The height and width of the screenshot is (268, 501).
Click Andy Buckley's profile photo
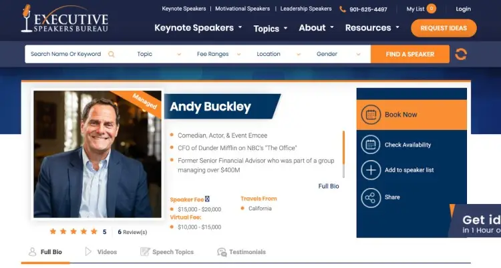(x=98, y=154)
